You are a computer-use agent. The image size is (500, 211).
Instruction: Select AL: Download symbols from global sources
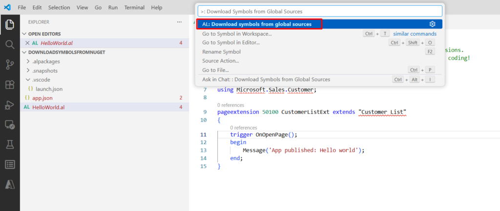tap(257, 24)
